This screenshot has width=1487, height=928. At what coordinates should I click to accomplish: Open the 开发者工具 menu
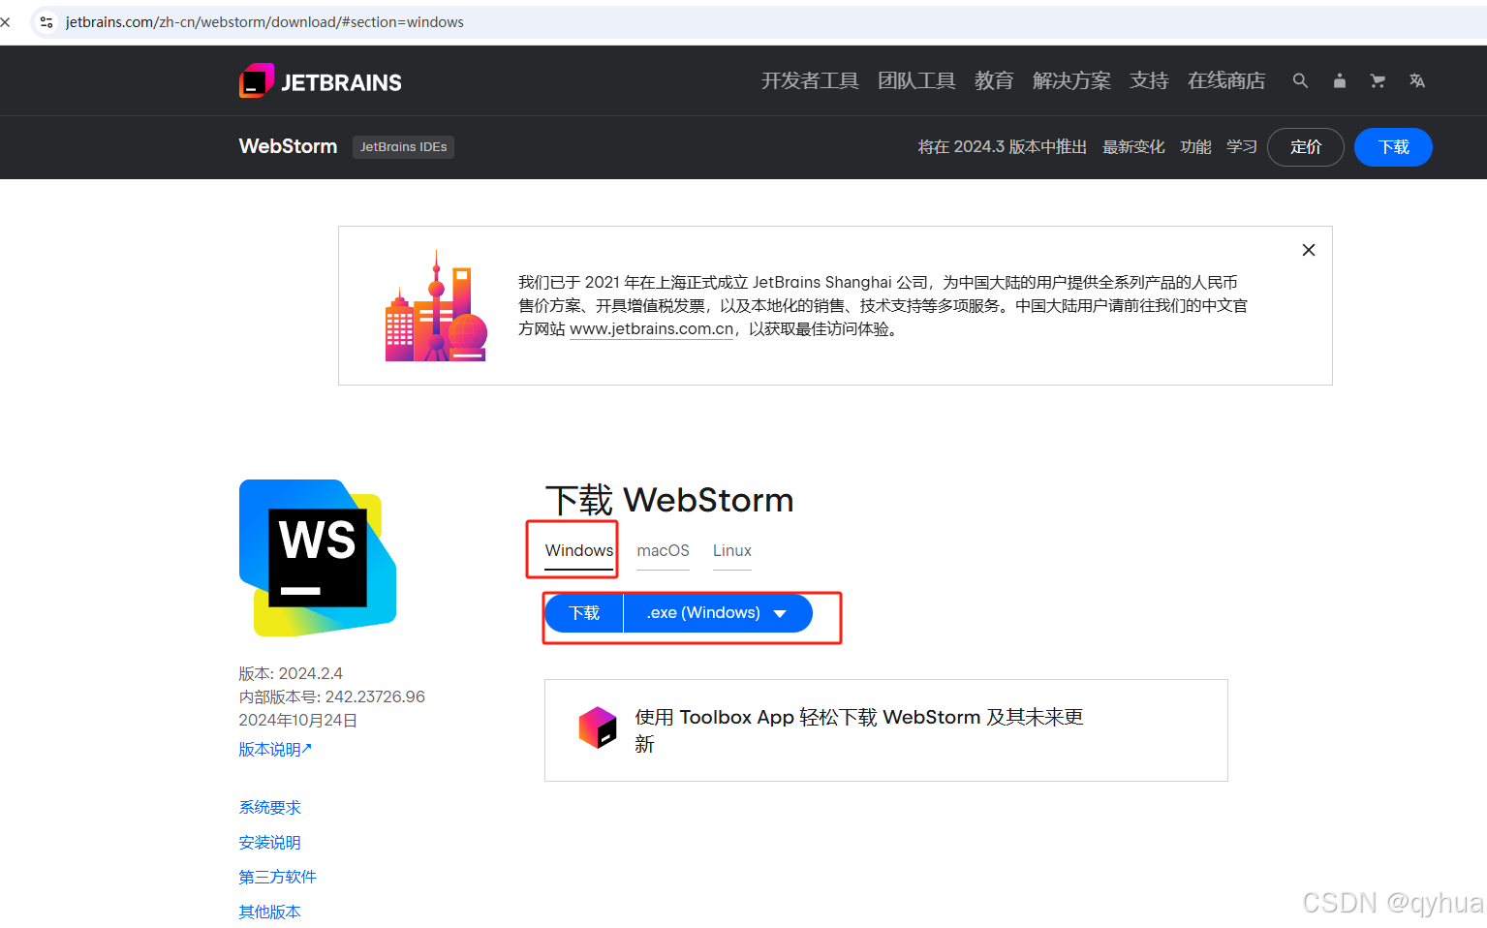[x=810, y=81]
